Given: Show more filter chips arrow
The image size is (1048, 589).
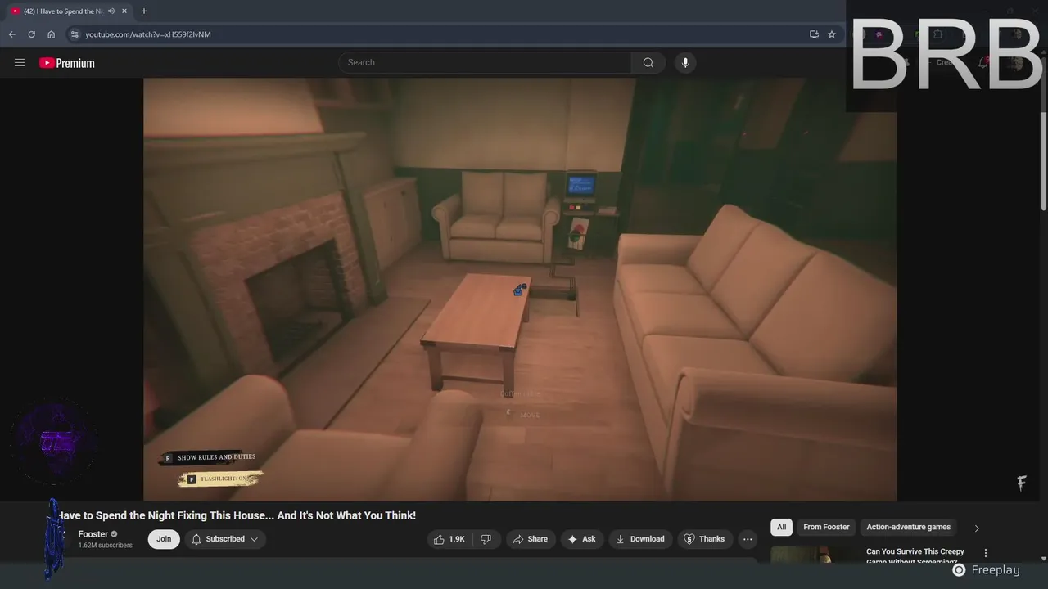Looking at the screenshot, I should click(977, 528).
